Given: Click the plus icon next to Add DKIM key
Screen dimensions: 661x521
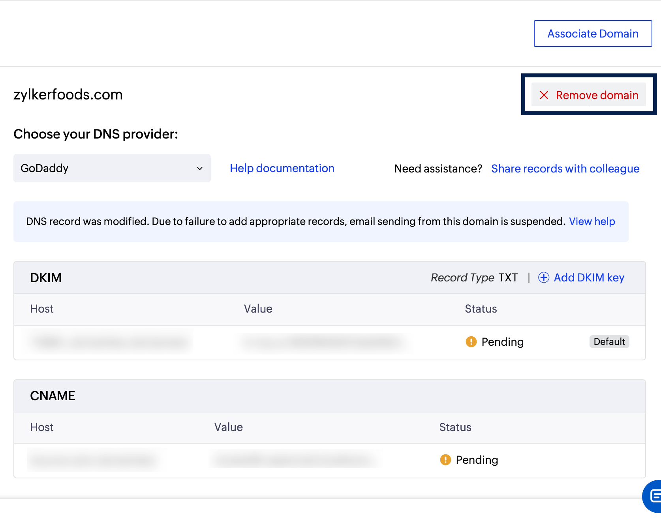Looking at the screenshot, I should pos(544,277).
